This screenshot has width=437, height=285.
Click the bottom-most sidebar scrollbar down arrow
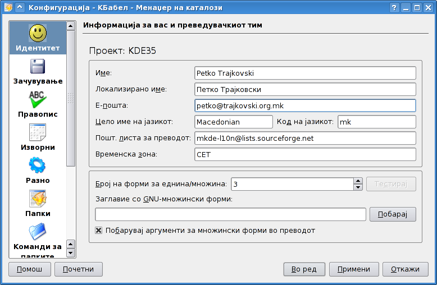pyautogui.click(x=71, y=253)
